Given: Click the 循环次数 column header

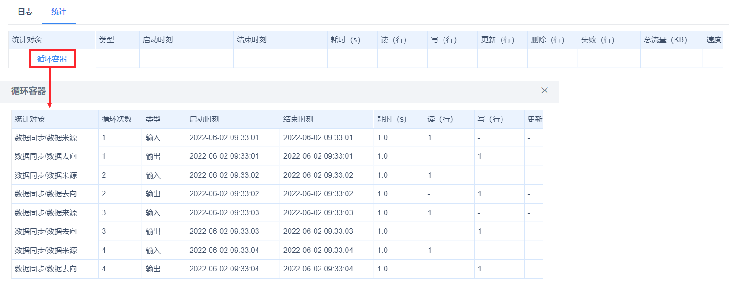Looking at the screenshot, I should 117,119.
